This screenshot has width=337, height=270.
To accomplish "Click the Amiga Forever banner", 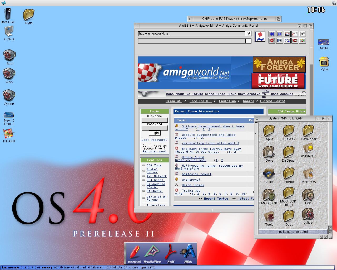I will pos(279,65).
